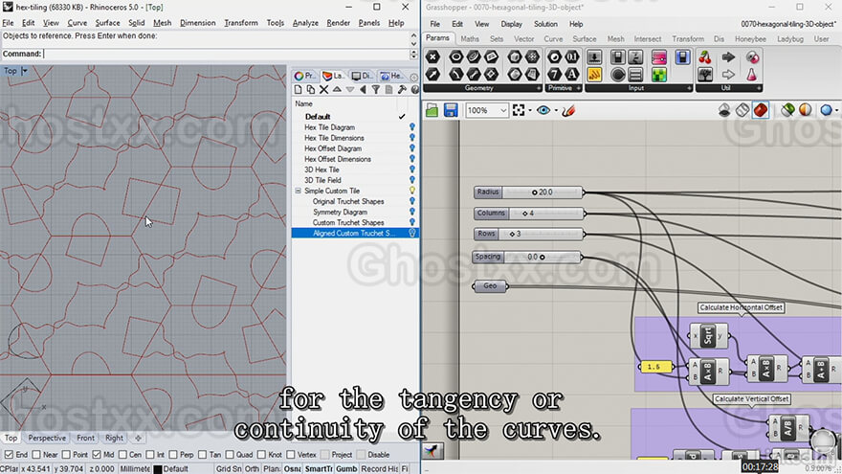This screenshot has width=842, height=474.
Task: Open the Analyze menu in Rhino
Action: click(x=305, y=23)
